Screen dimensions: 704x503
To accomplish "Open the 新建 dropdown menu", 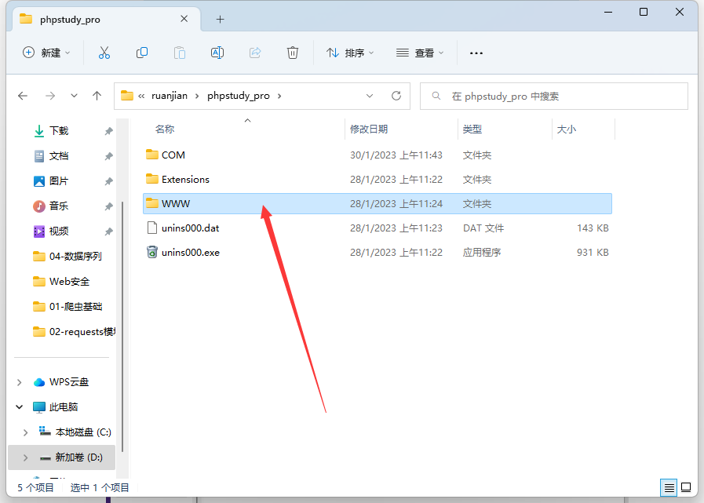I will pyautogui.click(x=46, y=53).
